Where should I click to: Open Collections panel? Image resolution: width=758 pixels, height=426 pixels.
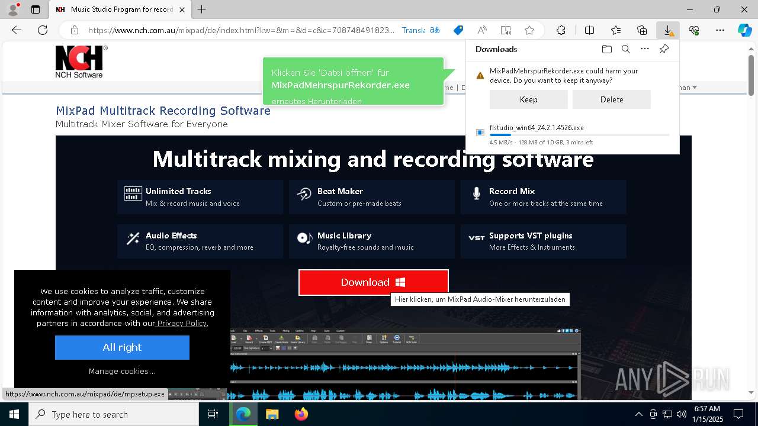[x=642, y=30]
